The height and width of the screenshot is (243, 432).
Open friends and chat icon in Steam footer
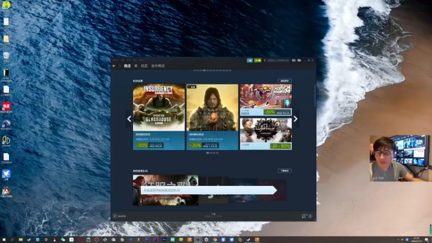pyautogui.click(x=310, y=217)
